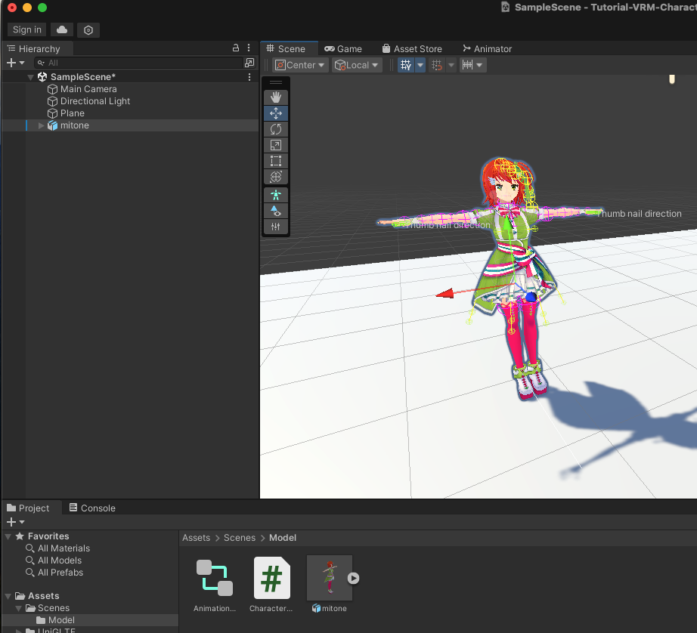Open Assets breadcrumb link in Project panel

pos(196,537)
